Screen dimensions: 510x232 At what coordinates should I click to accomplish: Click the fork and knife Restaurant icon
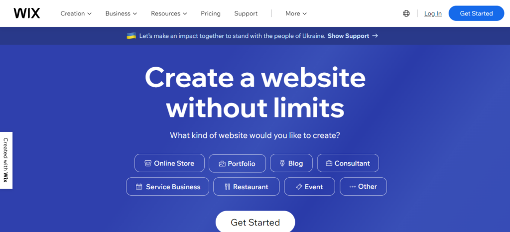pyautogui.click(x=227, y=187)
